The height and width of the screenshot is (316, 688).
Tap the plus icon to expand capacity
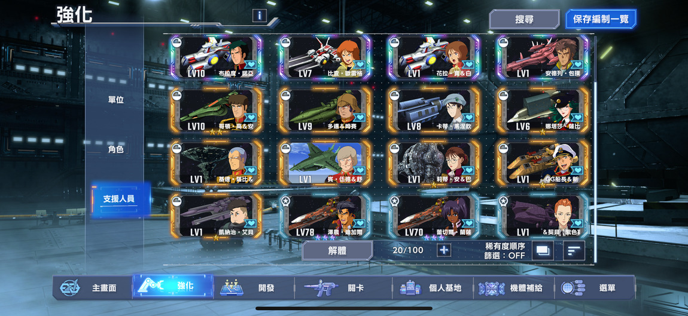coord(443,250)
